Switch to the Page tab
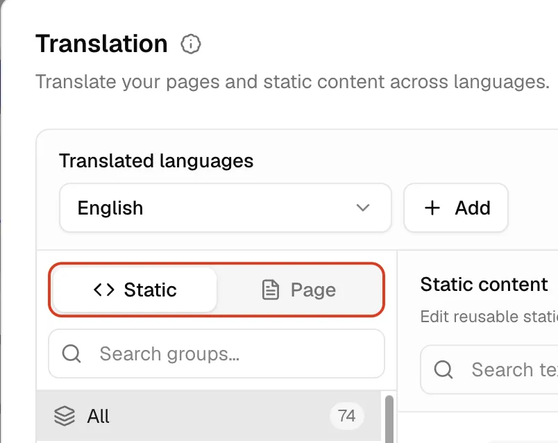 (x=299, y=290)
